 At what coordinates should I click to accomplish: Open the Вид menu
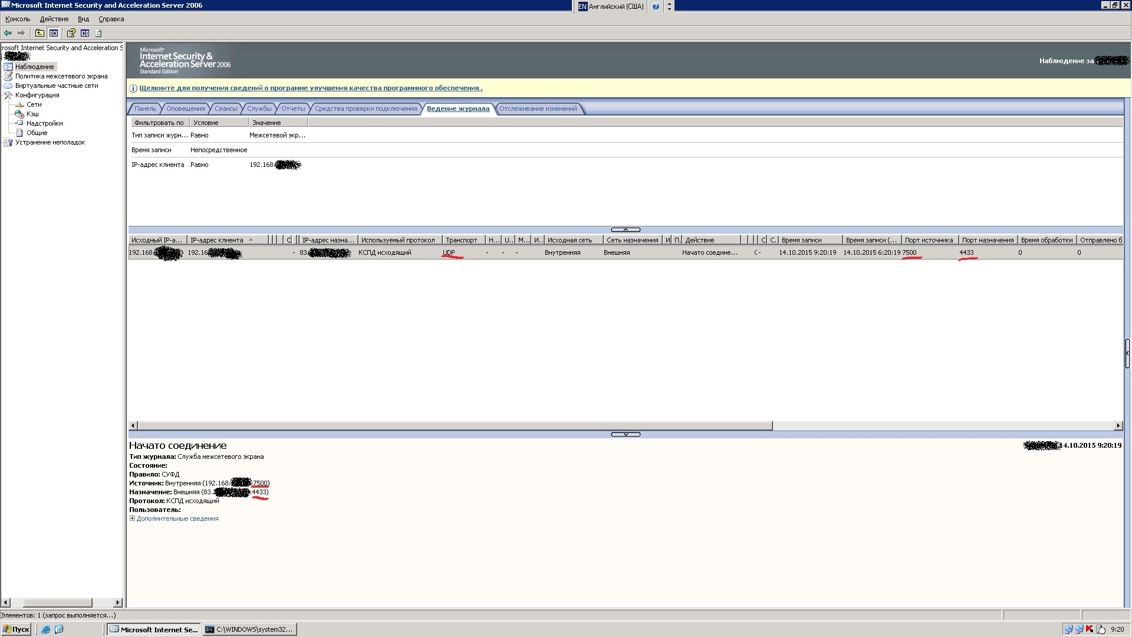click(x=83, y=19)
